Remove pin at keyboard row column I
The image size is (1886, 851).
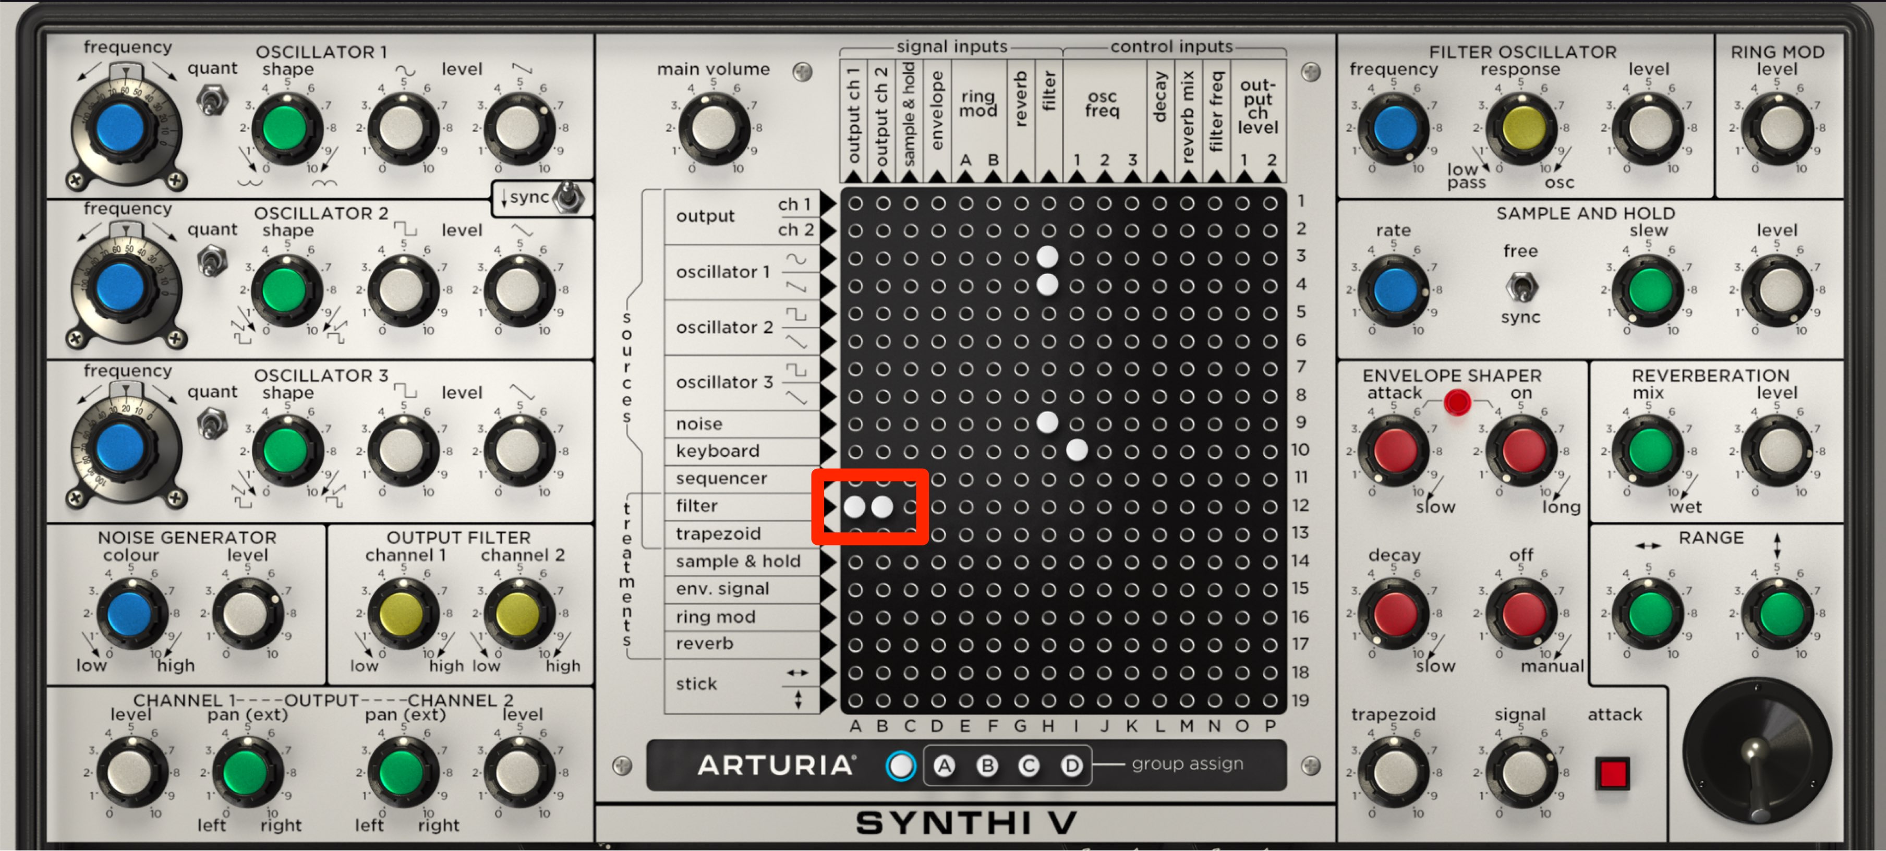point(1076,451)
